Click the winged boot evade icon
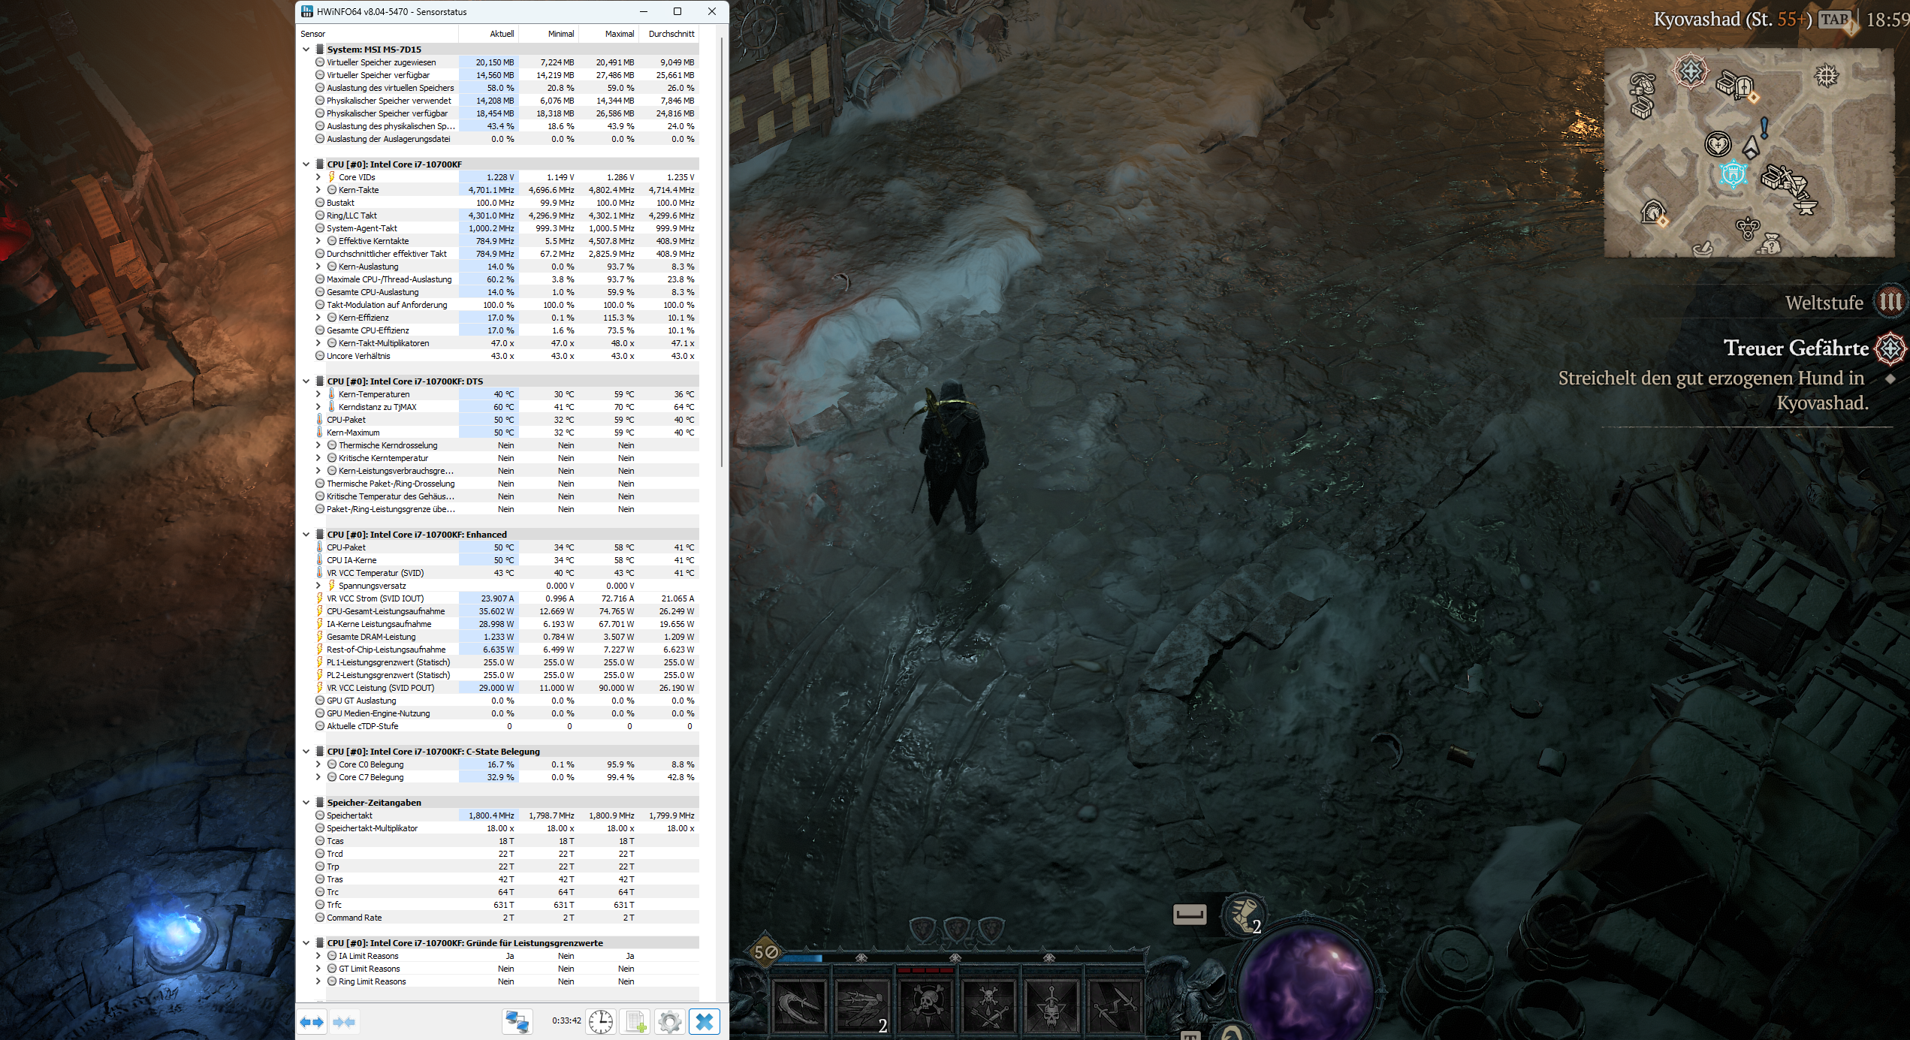The image size is (1910, 1040). pos(1244,915)
